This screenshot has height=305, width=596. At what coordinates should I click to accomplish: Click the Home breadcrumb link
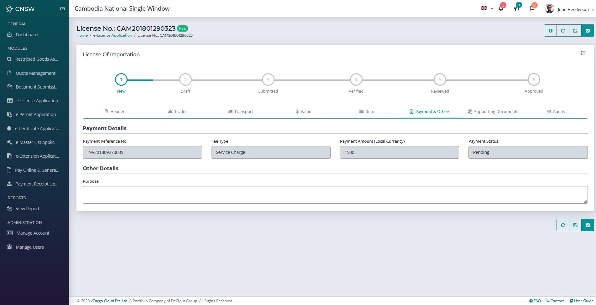(82, 35)
